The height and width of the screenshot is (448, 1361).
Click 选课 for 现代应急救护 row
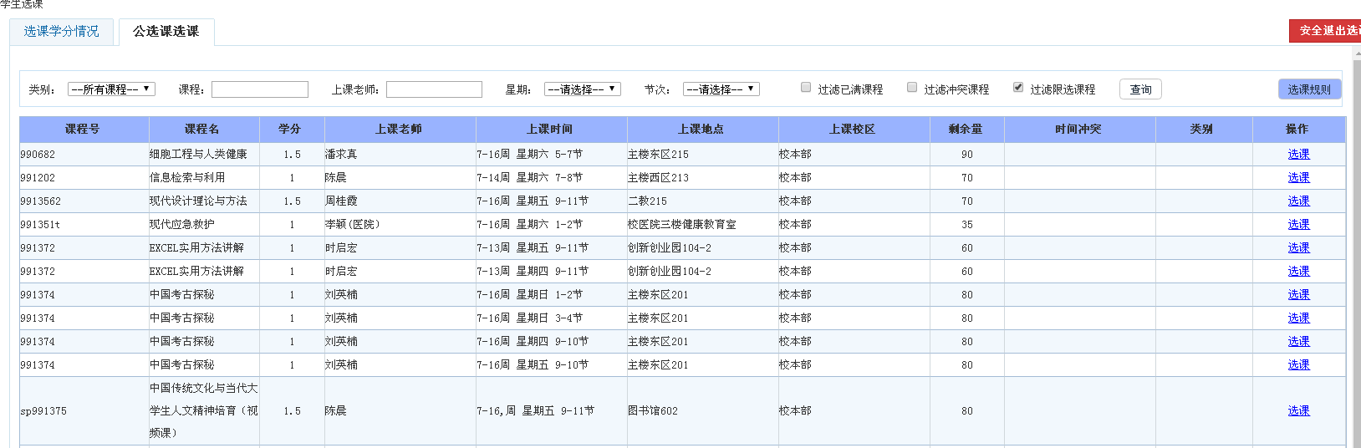[1298, 225]
